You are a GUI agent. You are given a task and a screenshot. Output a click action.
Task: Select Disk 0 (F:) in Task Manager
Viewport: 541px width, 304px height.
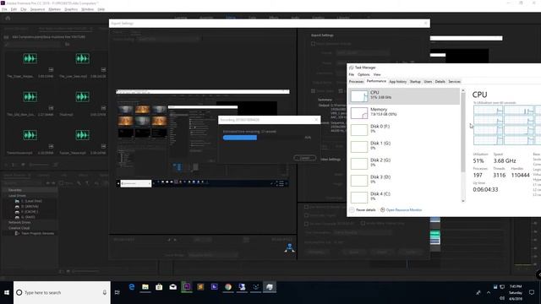tap(404, 130)
